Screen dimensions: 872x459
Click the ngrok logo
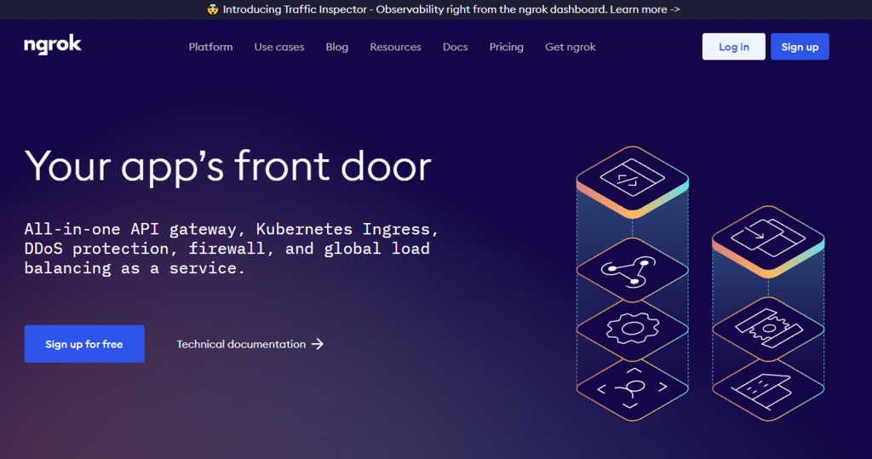tap(53, 45)
